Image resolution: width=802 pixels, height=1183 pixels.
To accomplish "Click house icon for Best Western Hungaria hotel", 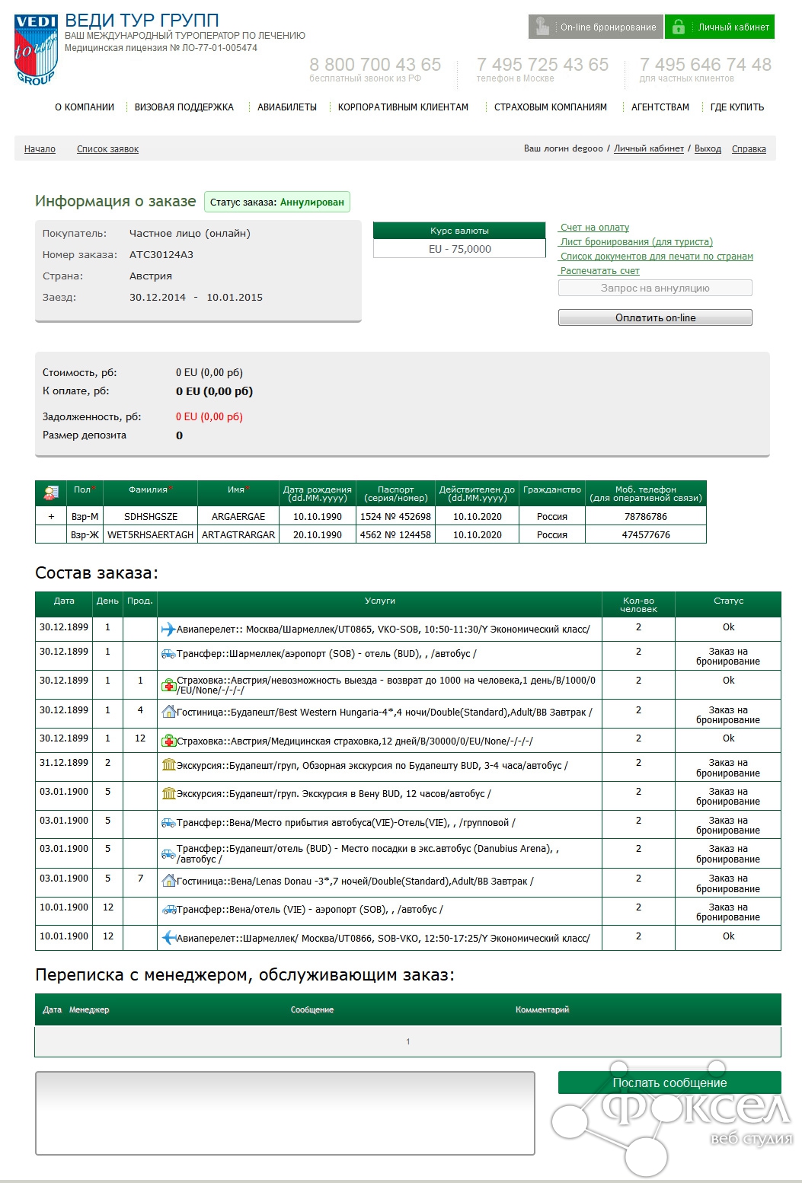I will point(168,713).
